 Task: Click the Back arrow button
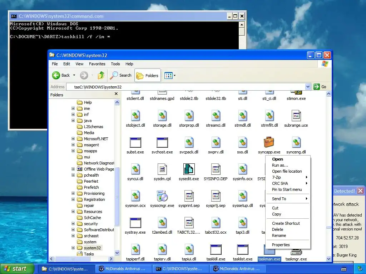[61, 75]
